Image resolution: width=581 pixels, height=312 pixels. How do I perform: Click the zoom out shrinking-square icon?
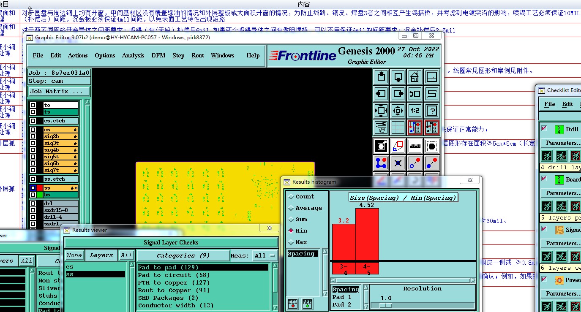pos(398,111)
